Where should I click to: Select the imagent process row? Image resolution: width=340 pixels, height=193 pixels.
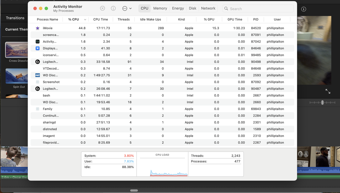tap(162, 136)
